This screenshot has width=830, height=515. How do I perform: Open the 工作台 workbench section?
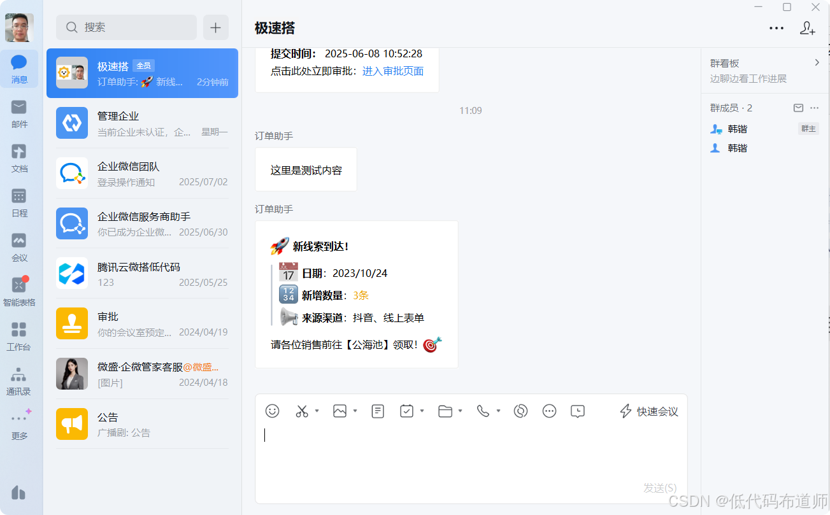(19, 336)
